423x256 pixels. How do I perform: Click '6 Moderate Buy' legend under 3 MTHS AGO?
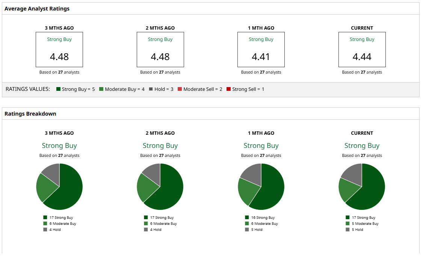(60, 224)
